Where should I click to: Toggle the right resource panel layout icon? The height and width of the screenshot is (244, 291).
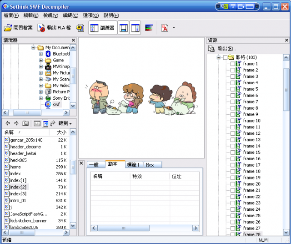click(x=135, y=28)
